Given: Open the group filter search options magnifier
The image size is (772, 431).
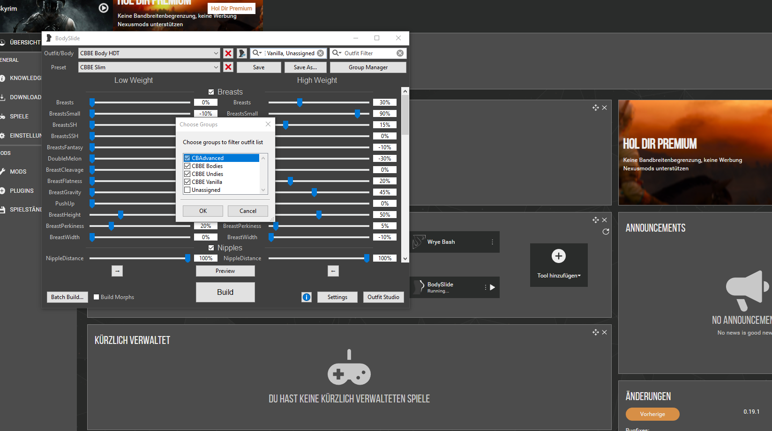Looking at the screenshot, I should [257, 53].
